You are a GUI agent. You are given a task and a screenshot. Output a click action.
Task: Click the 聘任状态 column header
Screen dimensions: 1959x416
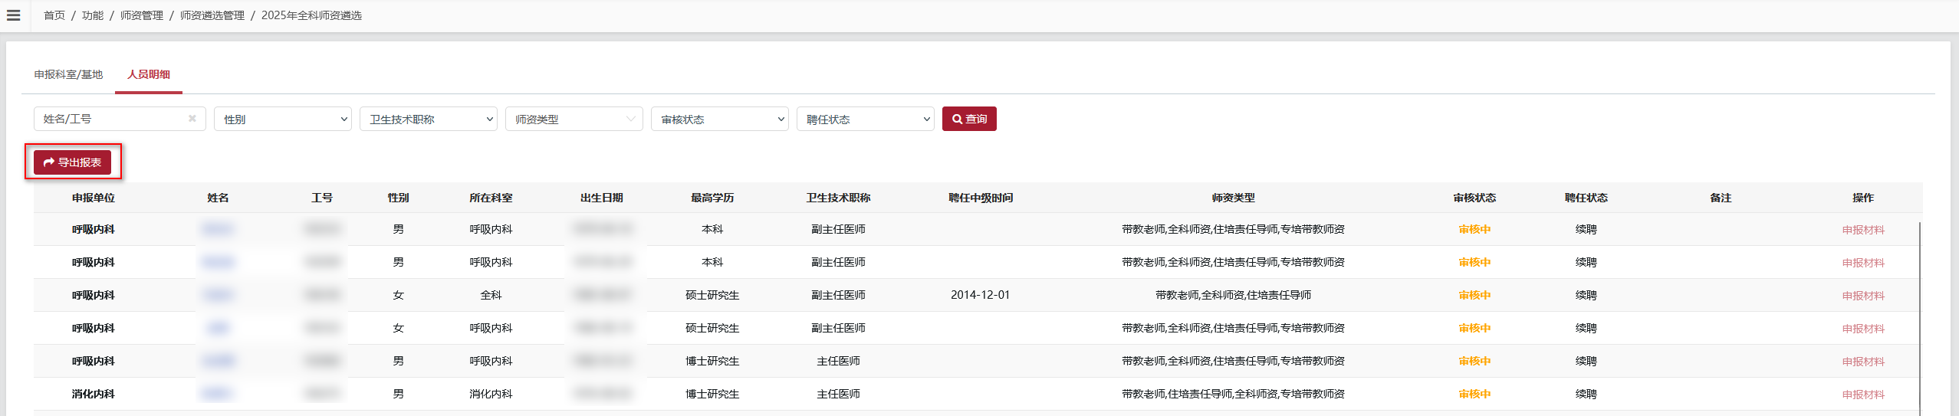(1586, 198)
